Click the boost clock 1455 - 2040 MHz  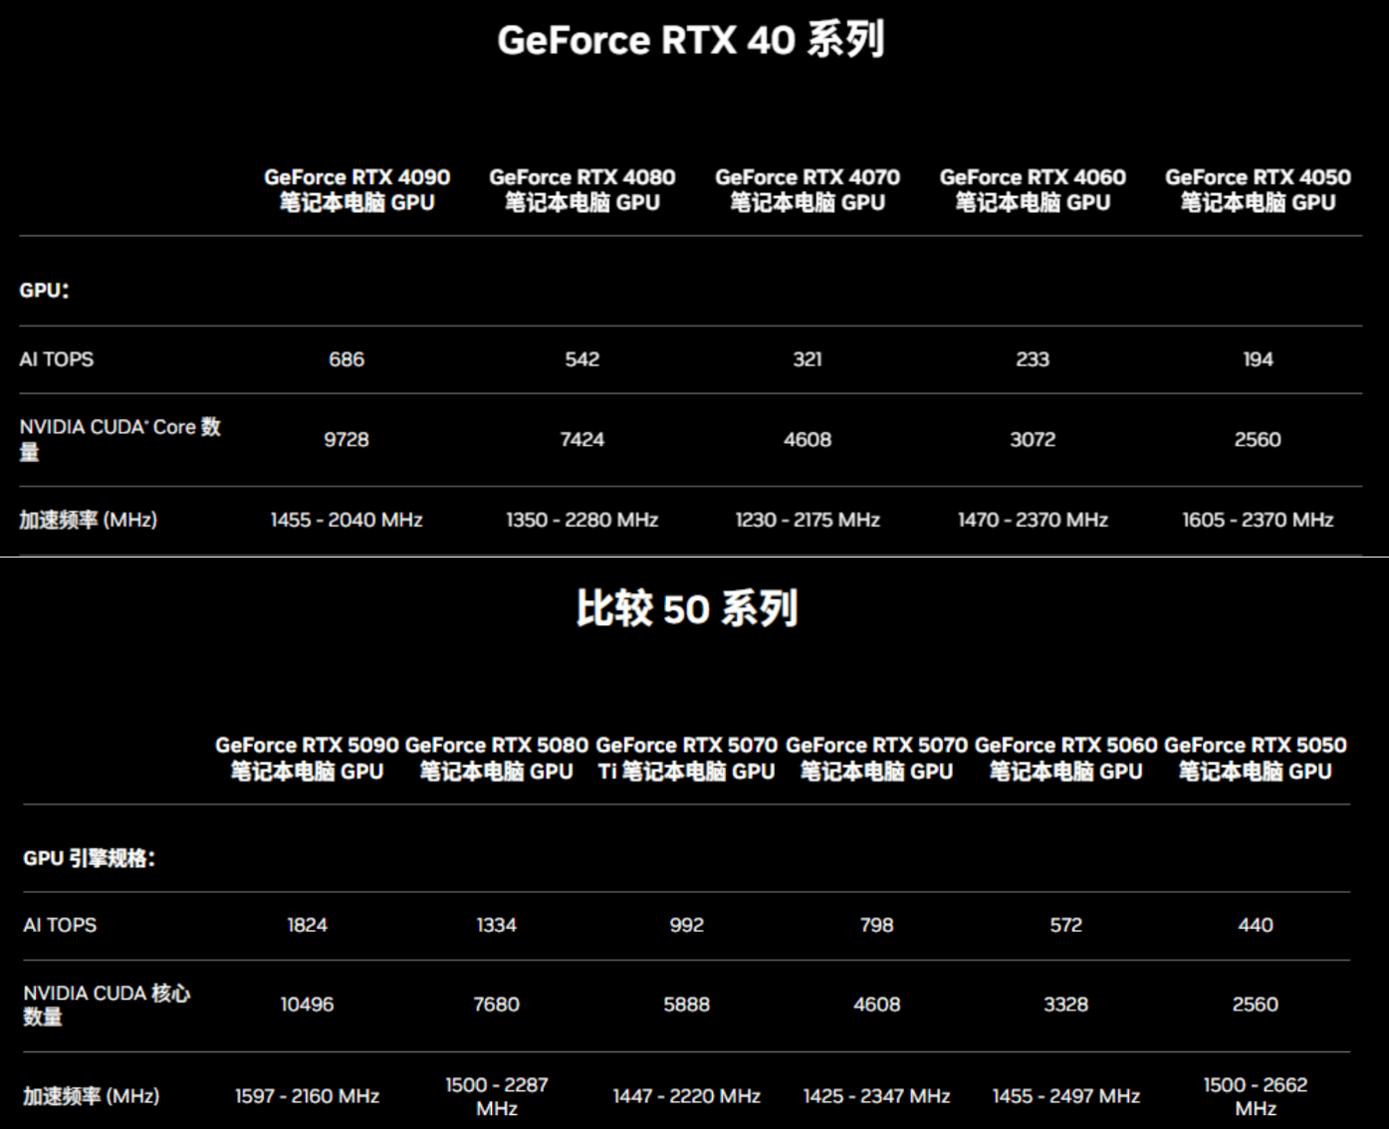(x=347, y=520)
